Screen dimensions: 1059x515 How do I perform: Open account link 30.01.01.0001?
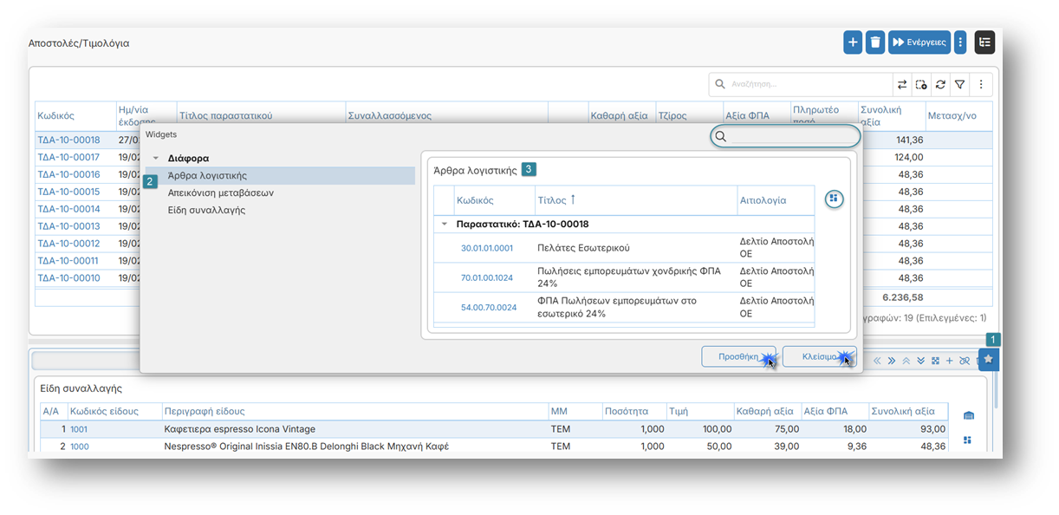487,248
